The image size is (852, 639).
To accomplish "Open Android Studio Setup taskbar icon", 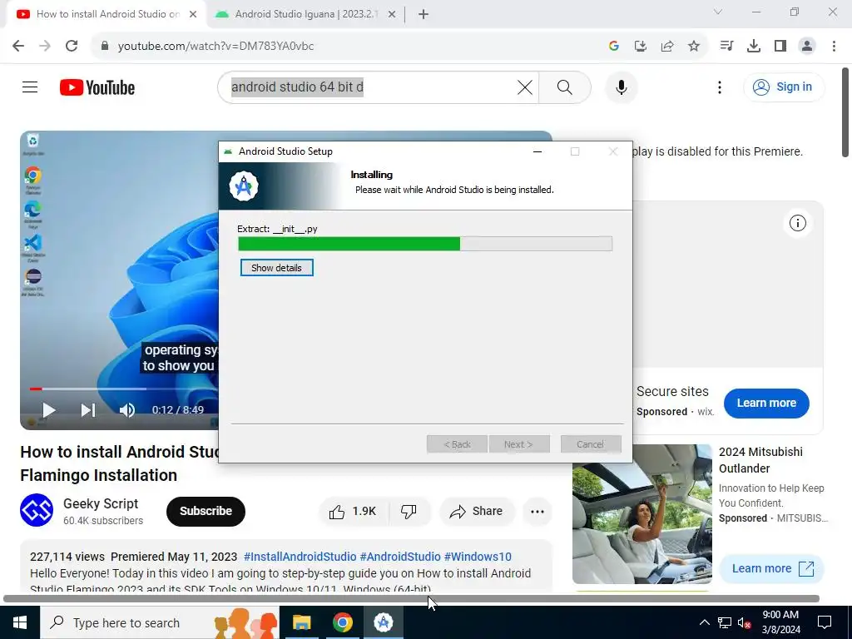I will tap(383, 622).
